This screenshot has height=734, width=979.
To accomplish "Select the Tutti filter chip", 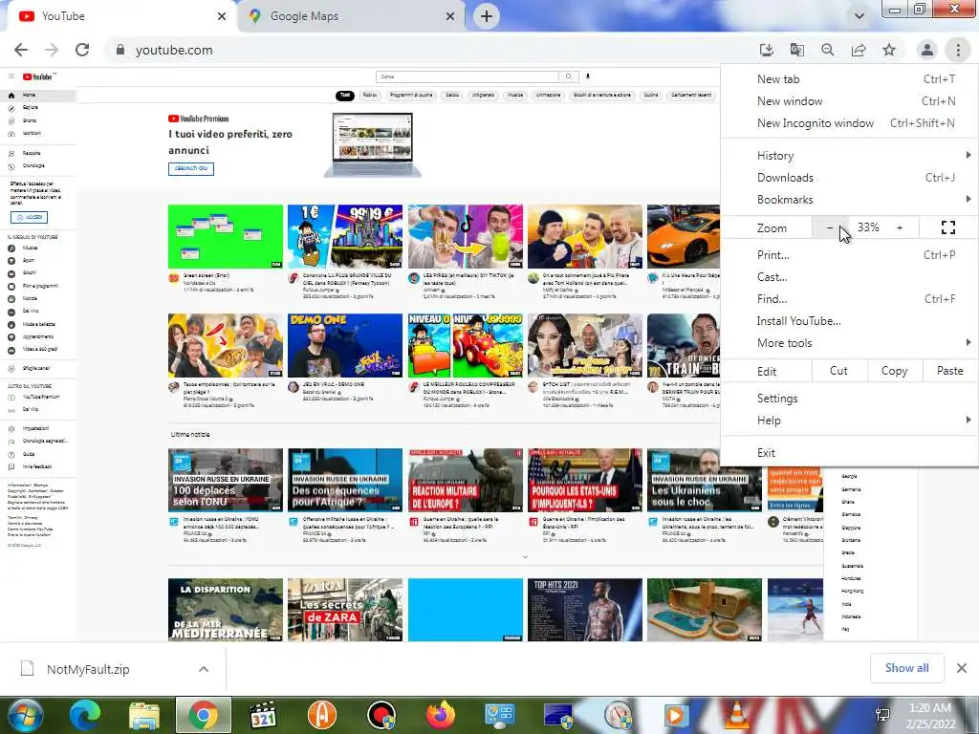I will point(344,96).
